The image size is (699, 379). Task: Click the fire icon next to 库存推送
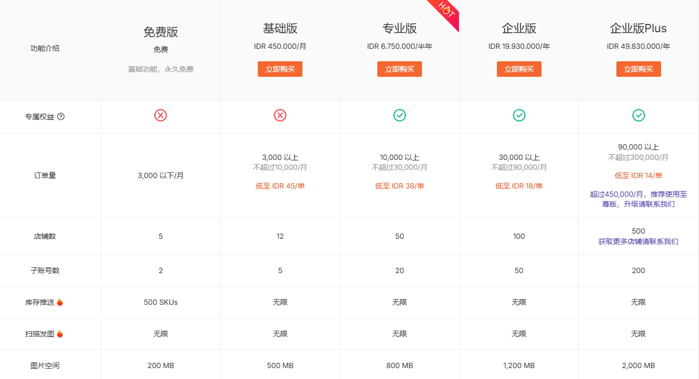point(60,302)
